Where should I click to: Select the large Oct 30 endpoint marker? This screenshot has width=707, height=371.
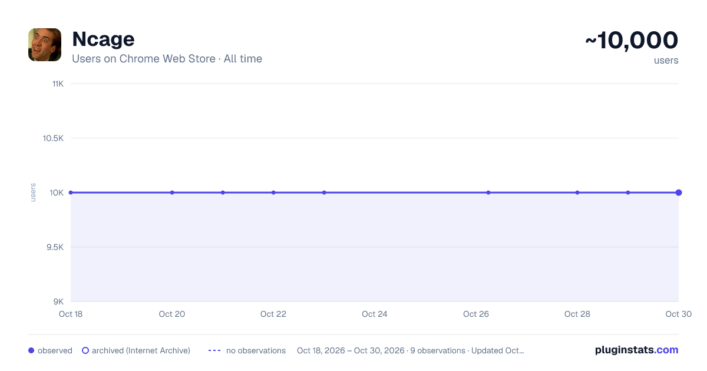click(679, 193)
